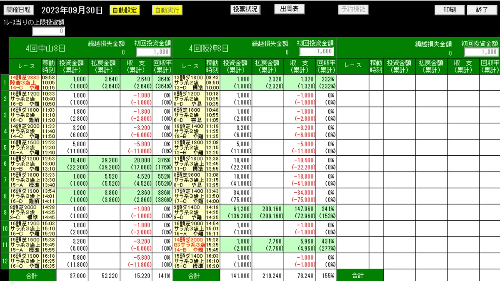Click green row number 6
500x281 pixels.
click(5, 164)
